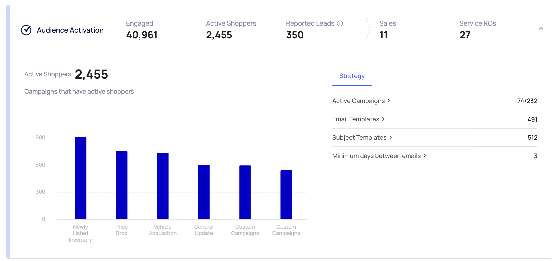Select the Active Shoppers metric in header
This screenshot has height=261, width=558.
[x=231, y=29]
